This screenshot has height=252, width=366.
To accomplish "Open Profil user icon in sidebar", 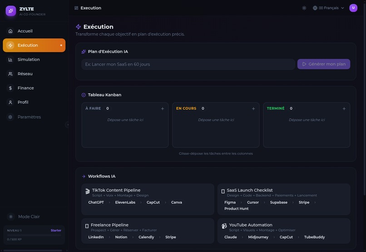I will click(10, 102).
